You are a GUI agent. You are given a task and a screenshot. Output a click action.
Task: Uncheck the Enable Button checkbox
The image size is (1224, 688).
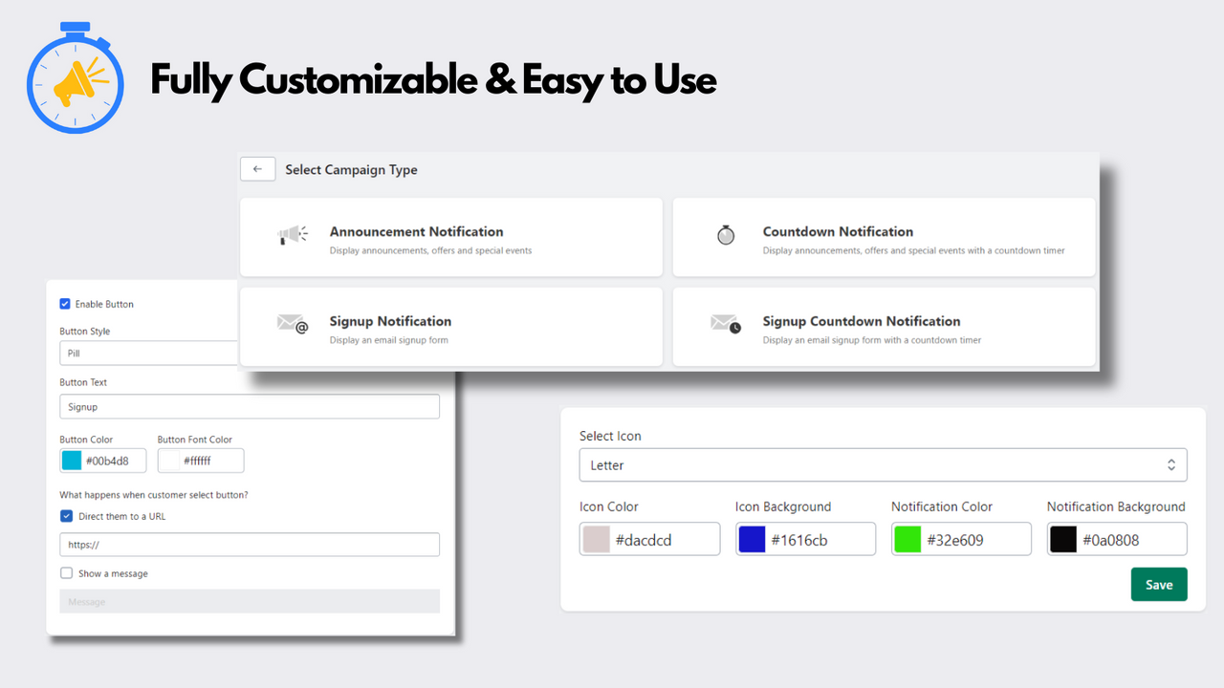coord(65,303)
